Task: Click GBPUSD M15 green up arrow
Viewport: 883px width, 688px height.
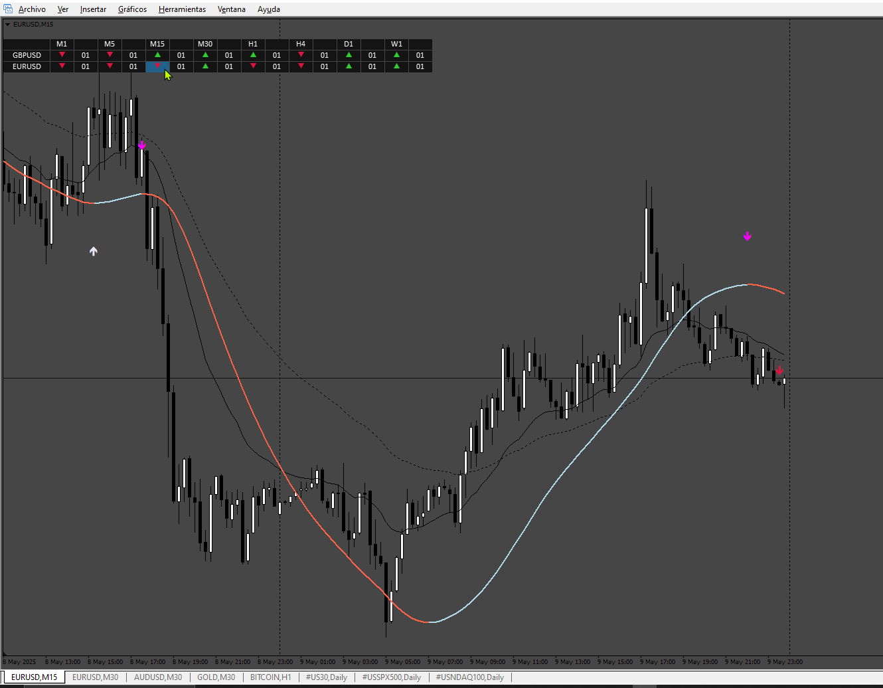Action: (x=157, y=55)
